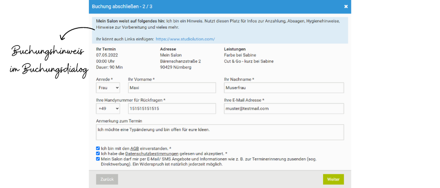Uncheck the Datenschutzbestimmungen checkbox

click(x=98, y=153)
